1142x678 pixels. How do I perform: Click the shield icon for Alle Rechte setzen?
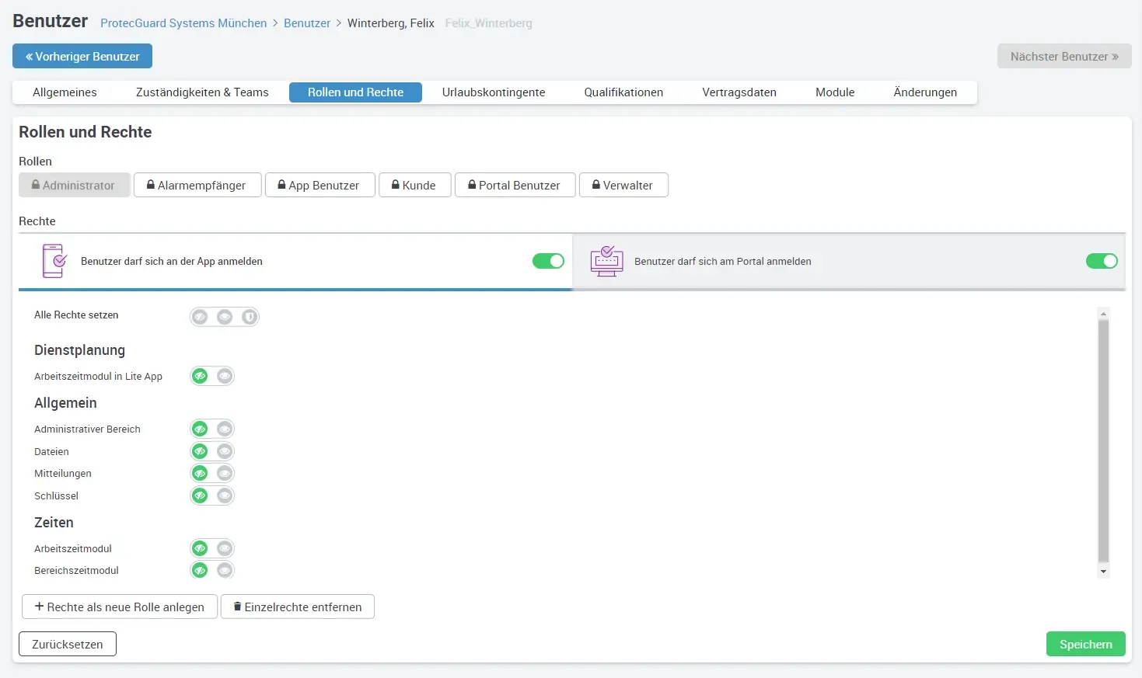249,317
